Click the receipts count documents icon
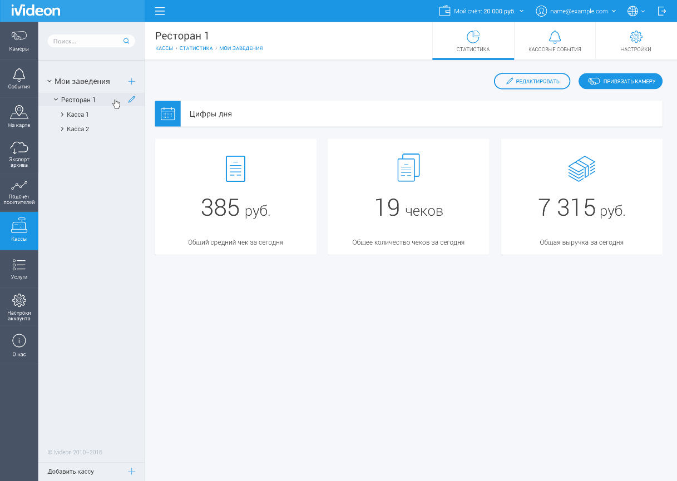677x481 pixels. [x=408, y=167]
